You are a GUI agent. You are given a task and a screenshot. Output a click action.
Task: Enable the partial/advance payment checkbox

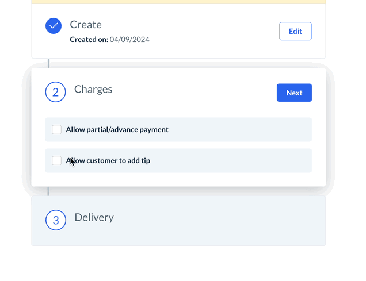tap(57, 130)
